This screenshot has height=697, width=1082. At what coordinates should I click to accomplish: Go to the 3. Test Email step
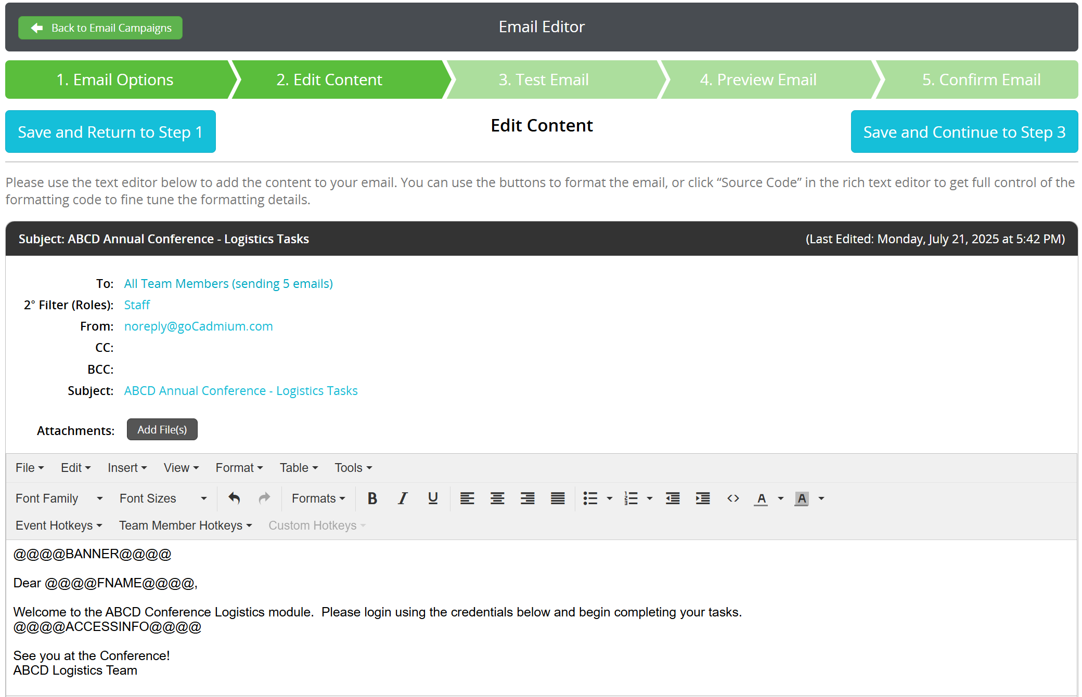[544, 80]
